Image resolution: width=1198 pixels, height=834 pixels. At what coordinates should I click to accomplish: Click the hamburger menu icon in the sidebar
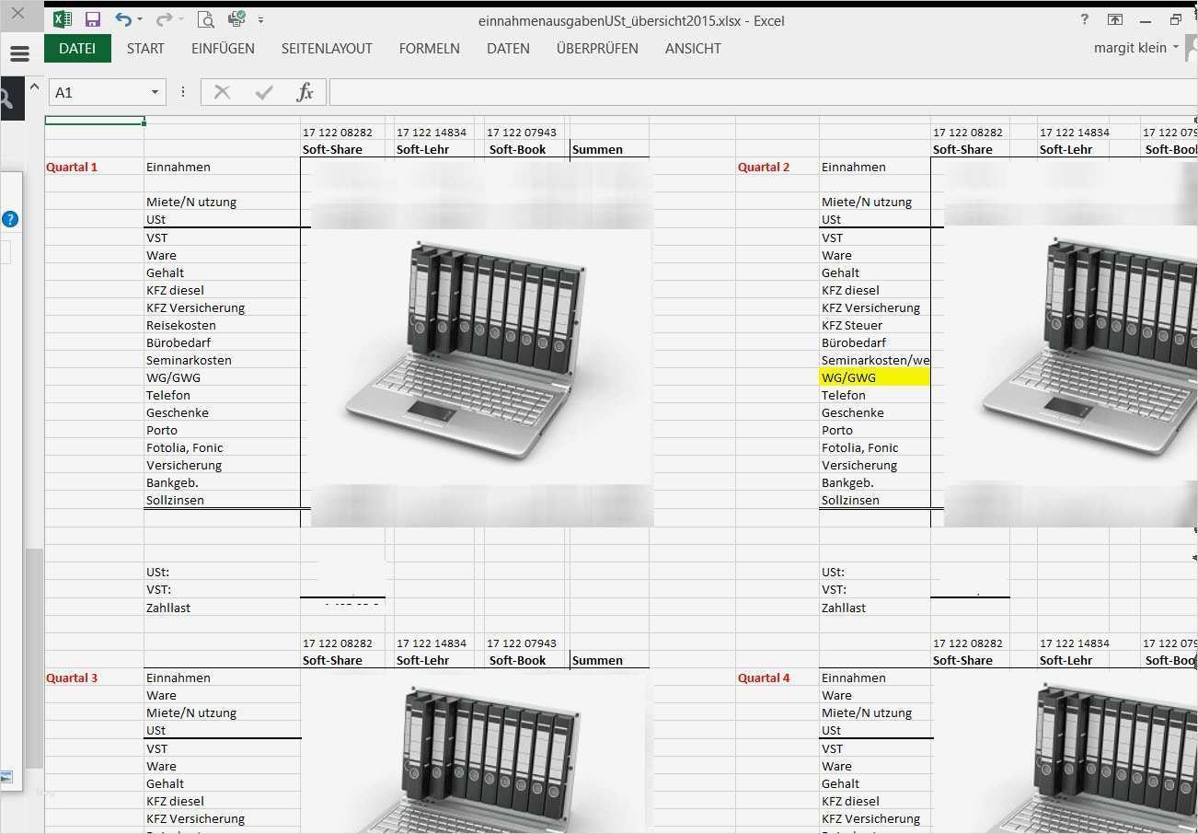(x=19, y=52)
